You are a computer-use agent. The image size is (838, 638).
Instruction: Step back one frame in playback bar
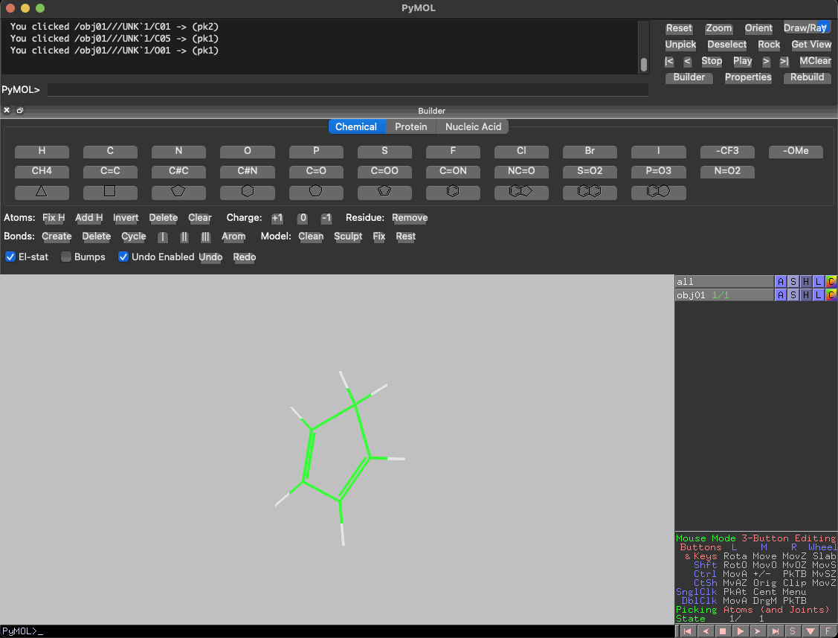(706, 631)
